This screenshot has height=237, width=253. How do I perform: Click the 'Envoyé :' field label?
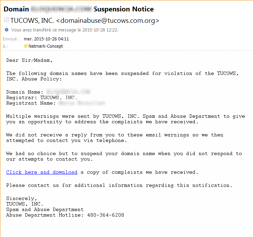[x=11, y=39]
